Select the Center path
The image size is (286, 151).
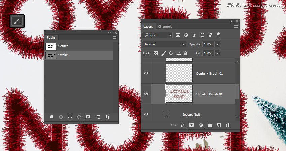pyautogui.click(x=79, y=46)
